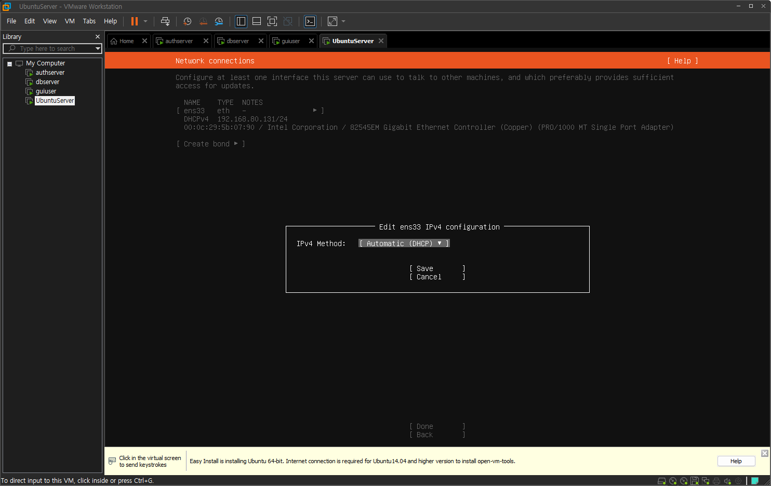The width and height of the screenshot is (771, 486).
Task: Toggle the thumbnail bar view icon
Action: pyautogui.click(x=257, y=21)
